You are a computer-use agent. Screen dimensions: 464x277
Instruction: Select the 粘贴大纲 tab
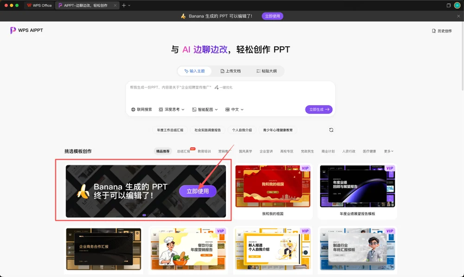coord(266,71)
